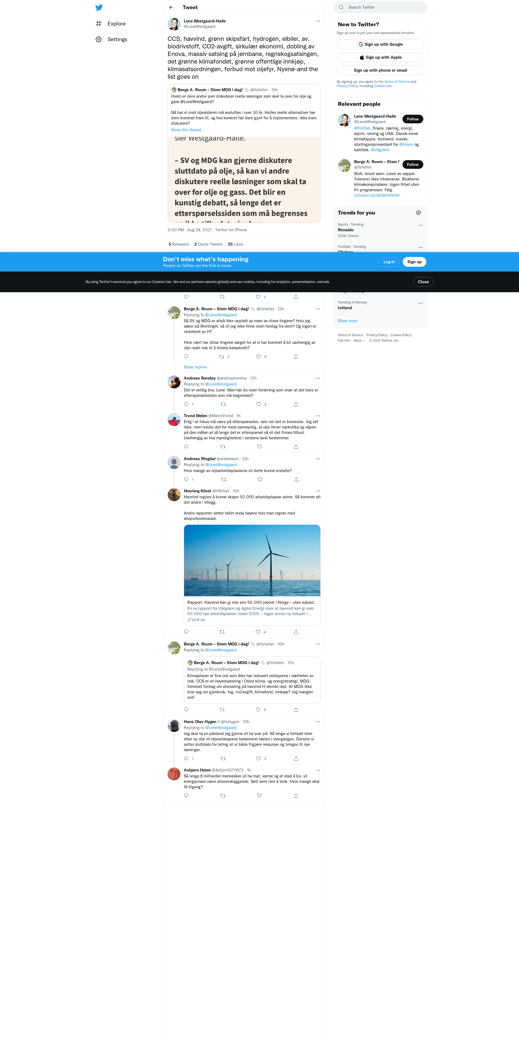The height and width of the screenshot is (1042, 519).
Task: Reply to Andreas Randøy's tweet
Action: (186, 404)
